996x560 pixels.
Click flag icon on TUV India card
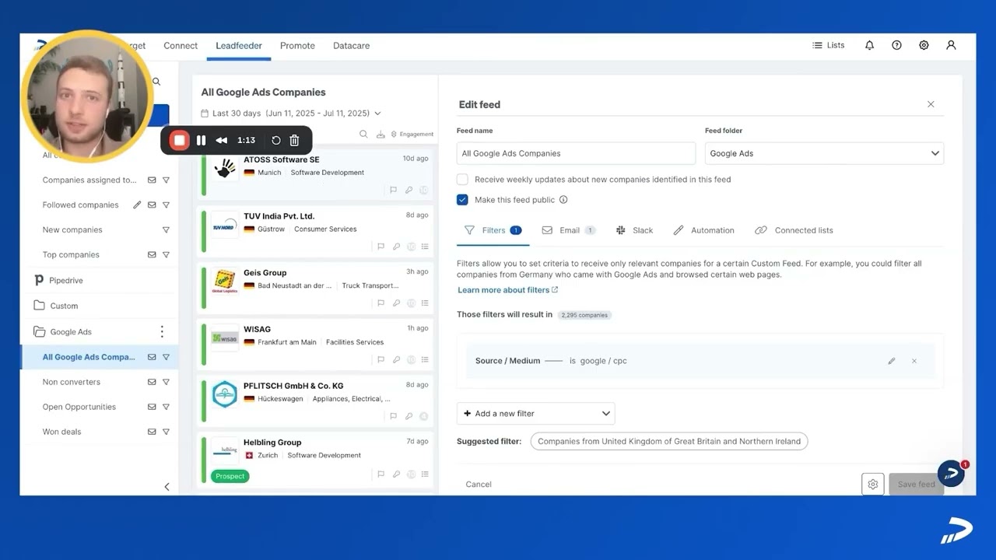[381, 247]
